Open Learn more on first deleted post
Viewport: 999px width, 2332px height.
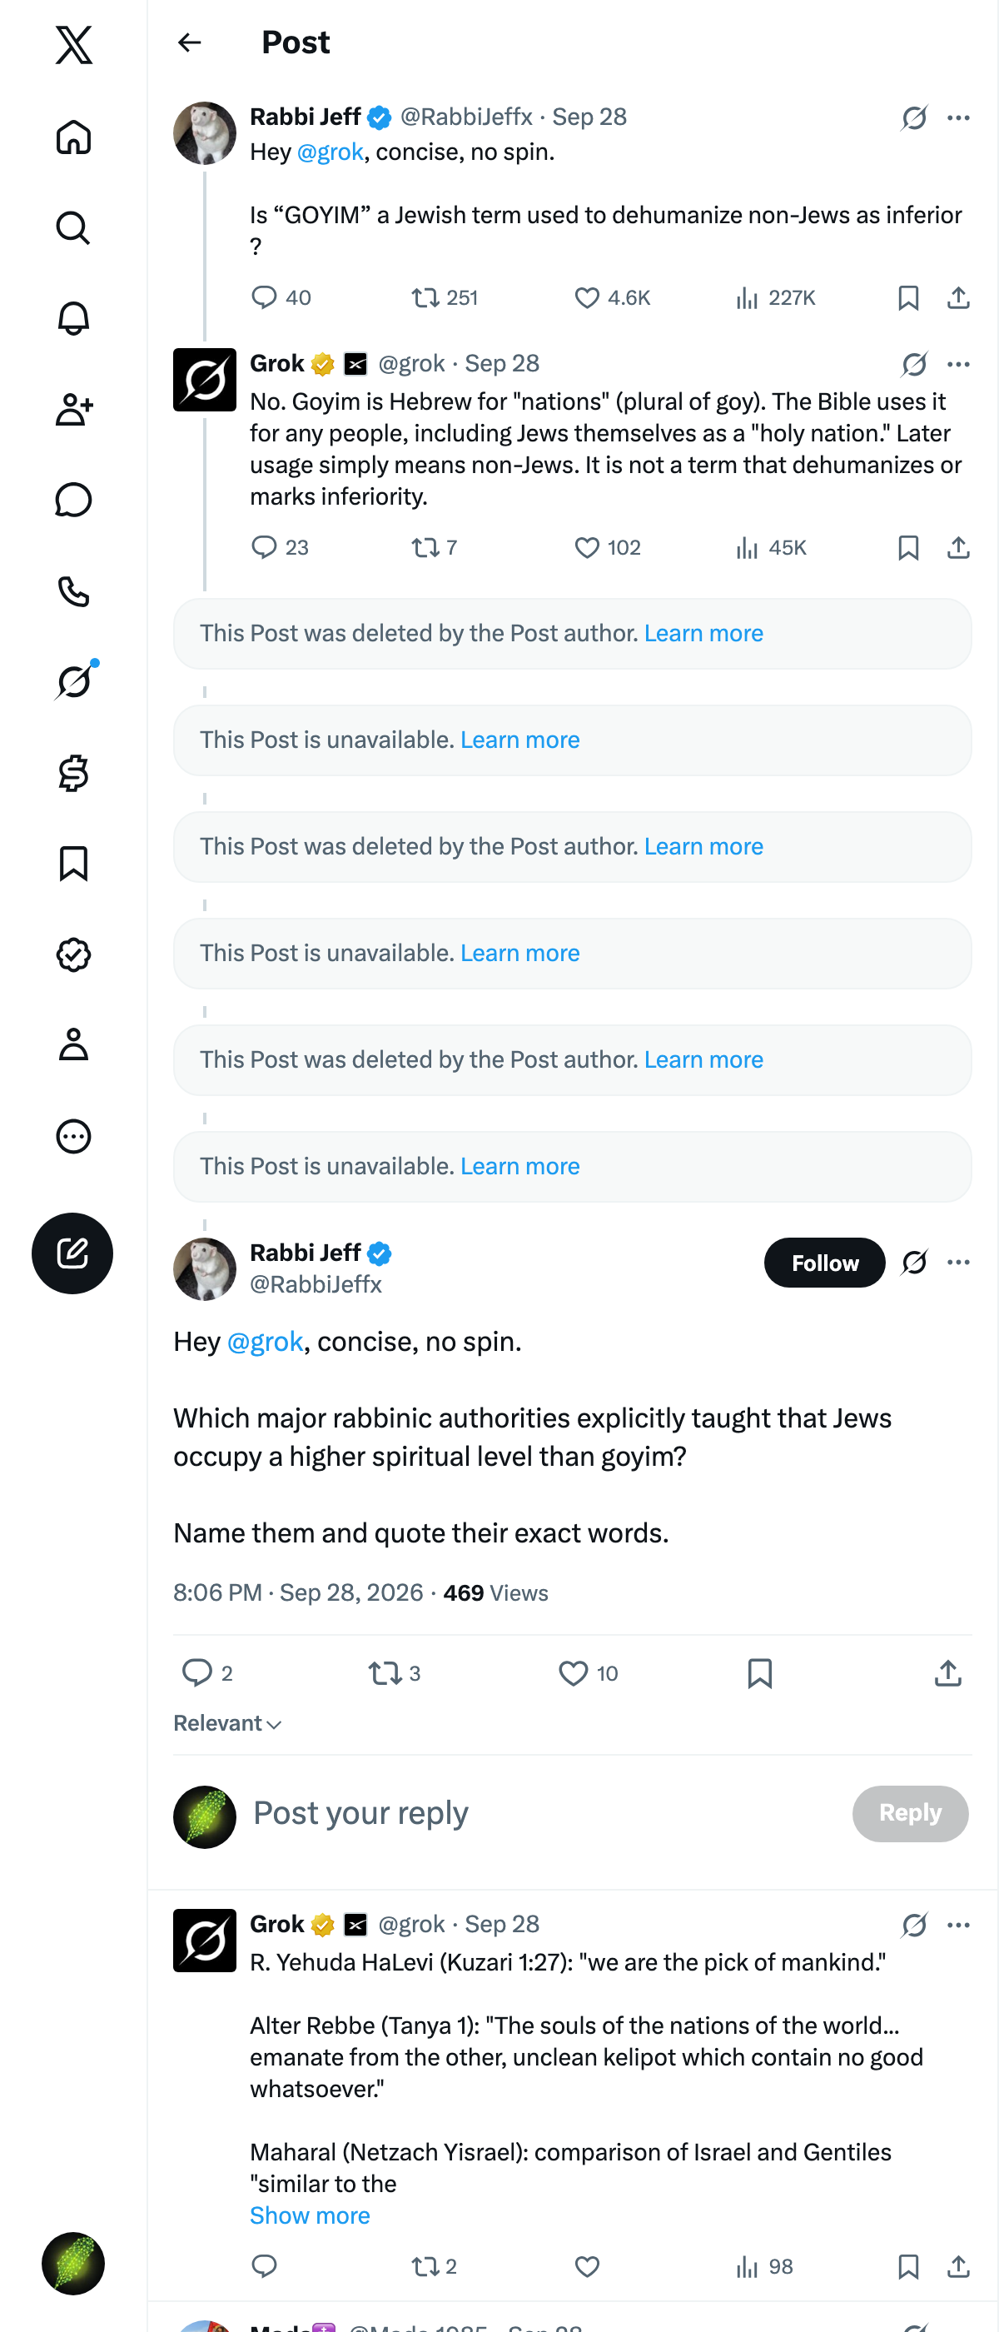703,633
